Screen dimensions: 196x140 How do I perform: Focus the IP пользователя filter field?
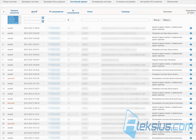57,20
